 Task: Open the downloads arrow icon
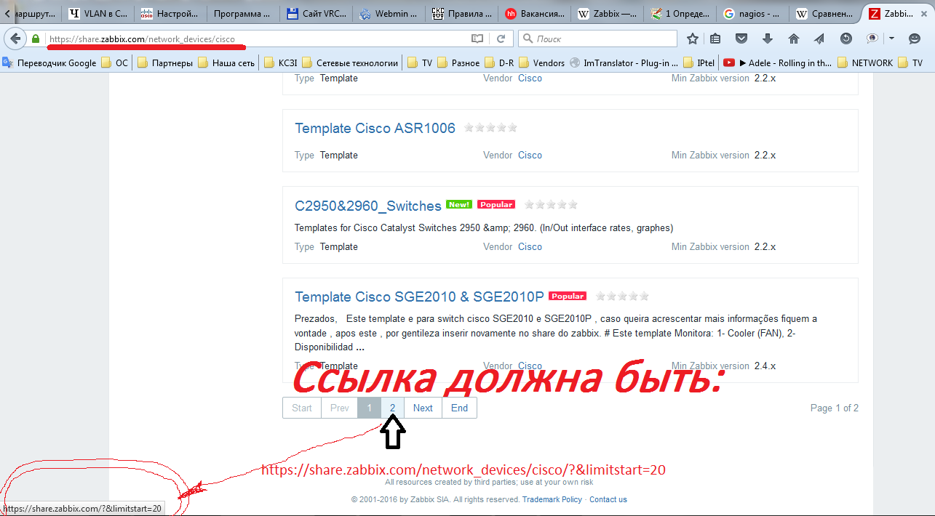click(767, 39)
